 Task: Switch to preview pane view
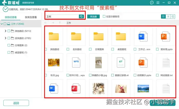pyautogui.click(x=173, y=16)
